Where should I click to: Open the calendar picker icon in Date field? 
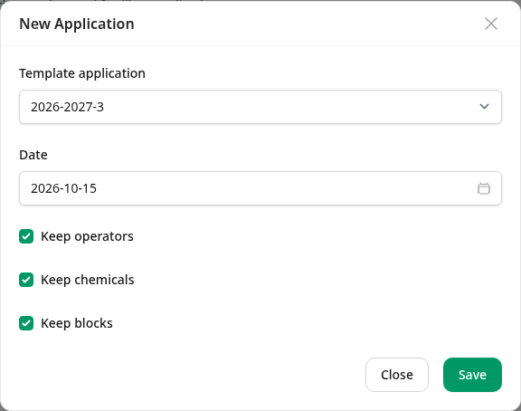(484, 188)
